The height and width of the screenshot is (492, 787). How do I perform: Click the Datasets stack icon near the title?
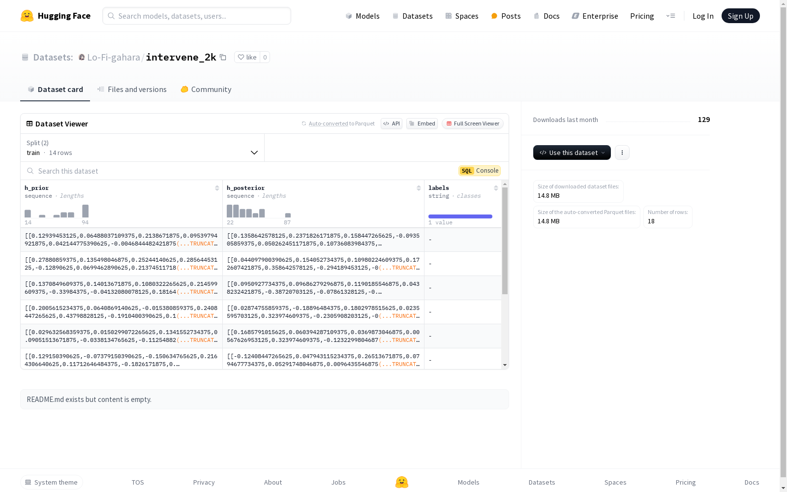[25, 57]
